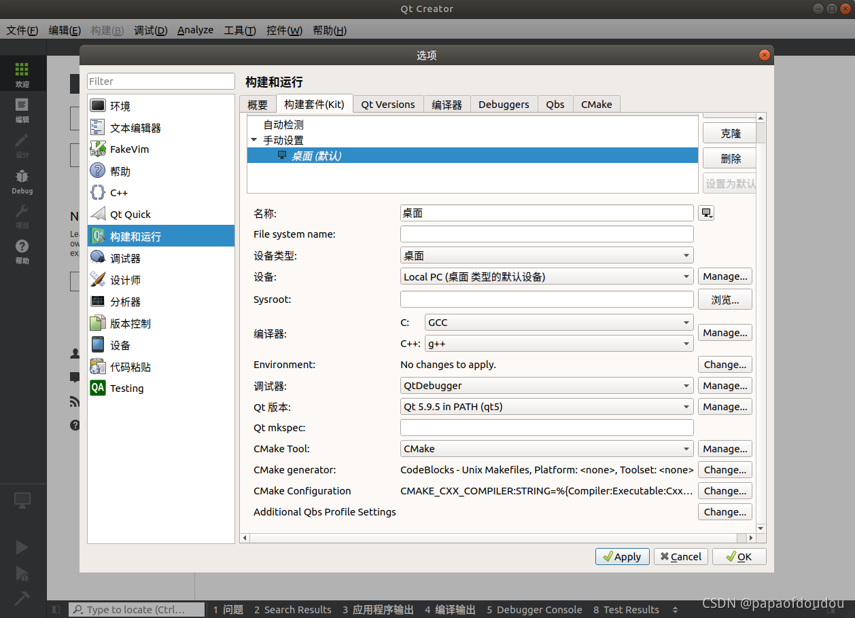
Task: Click the kit selector monitor icon in sidebar
Action: (22, 501)
